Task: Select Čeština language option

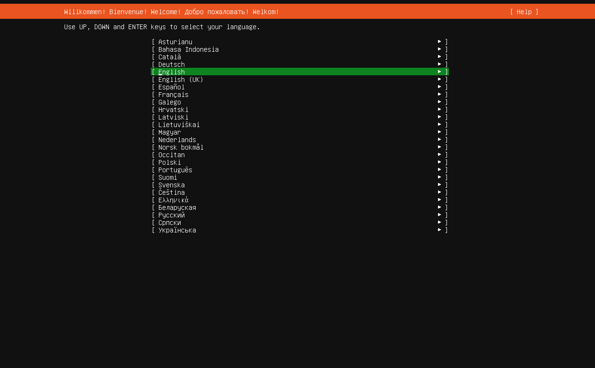Action: tap(300, 192)
